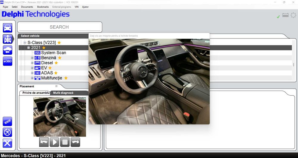Switch to Mufă diagnoză tab

[x=63, y=93]
